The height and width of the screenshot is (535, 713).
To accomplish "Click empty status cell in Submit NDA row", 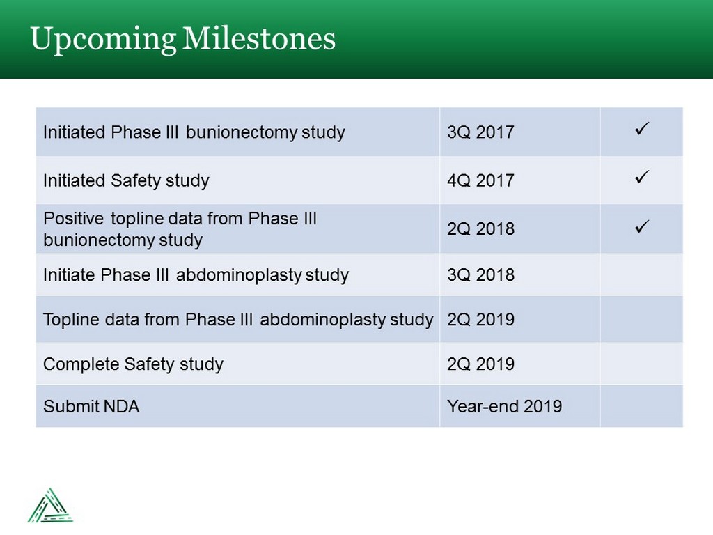I will (x=641, y=406).
